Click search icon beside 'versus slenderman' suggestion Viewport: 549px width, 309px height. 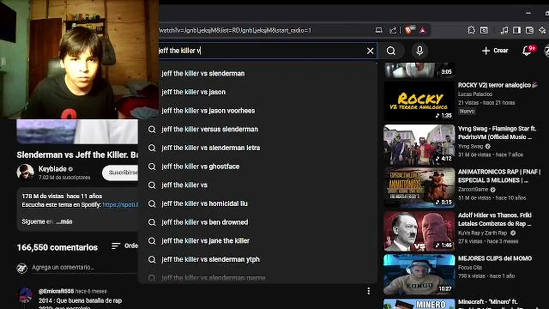151,129
